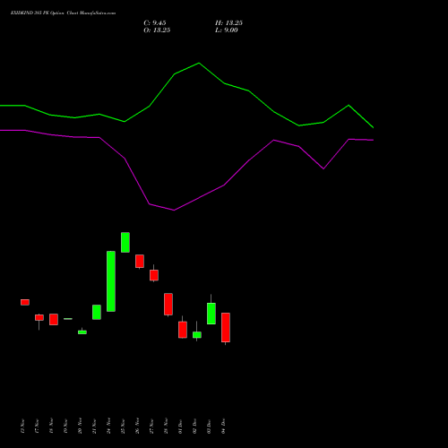
Task: Click the close price value C: 9.45
Action: [155, 22]
